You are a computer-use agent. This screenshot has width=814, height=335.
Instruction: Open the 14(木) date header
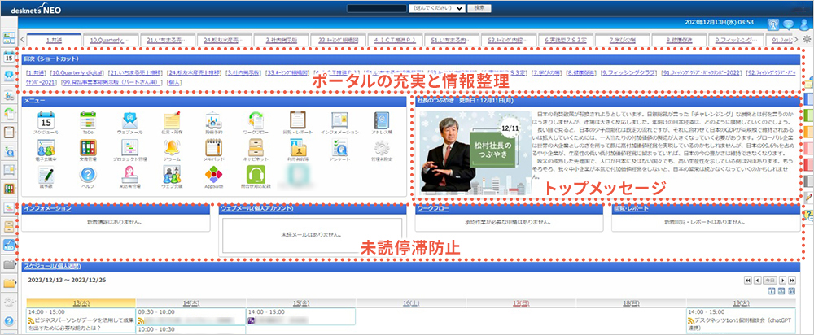190,302
